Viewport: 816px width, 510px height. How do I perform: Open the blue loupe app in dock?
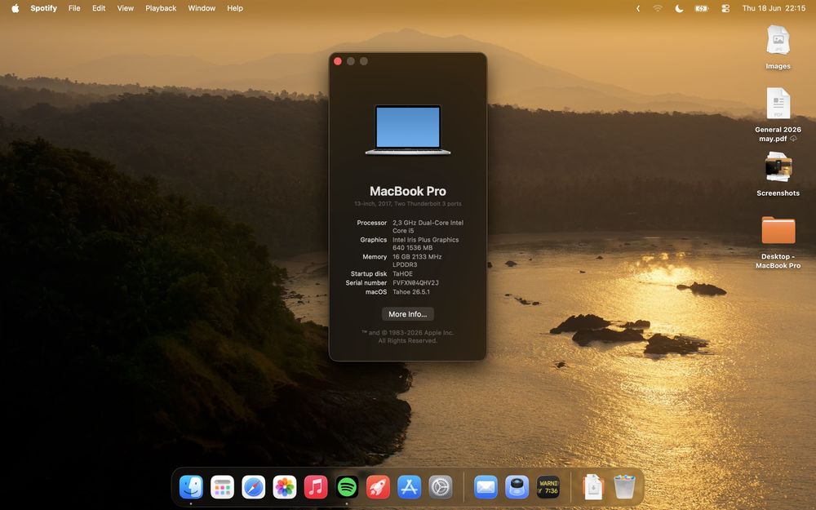tap(517, 487)
